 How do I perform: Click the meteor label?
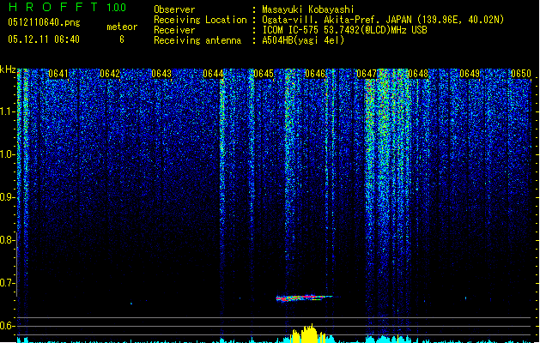[x=122, y=27]
